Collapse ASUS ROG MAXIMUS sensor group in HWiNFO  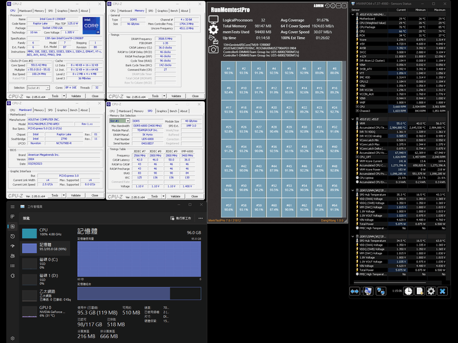[x=353, y=14]
